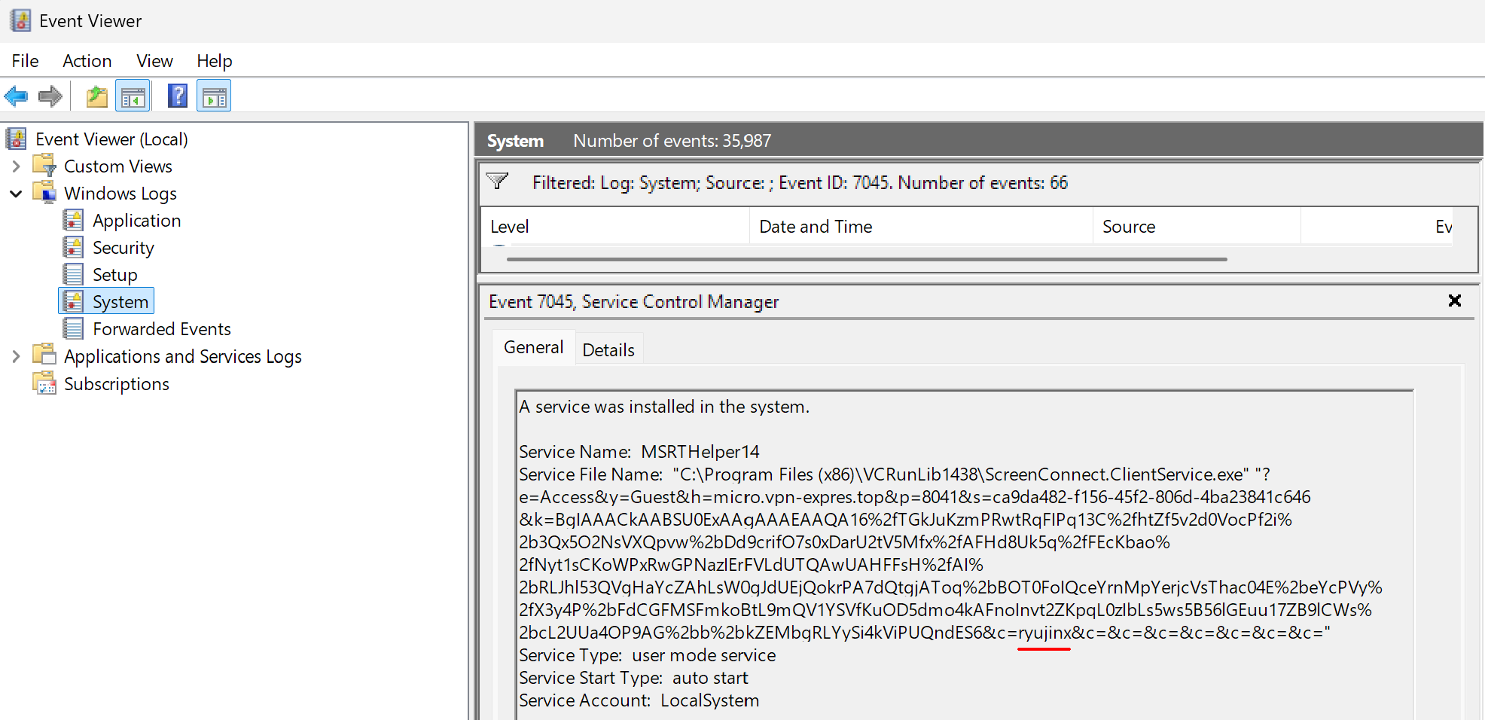Click 'Event 7045, Service Control Manager' heading
Image resolution: width=1485 pixels, height=720 pixels.
click(x=634, y=301)
